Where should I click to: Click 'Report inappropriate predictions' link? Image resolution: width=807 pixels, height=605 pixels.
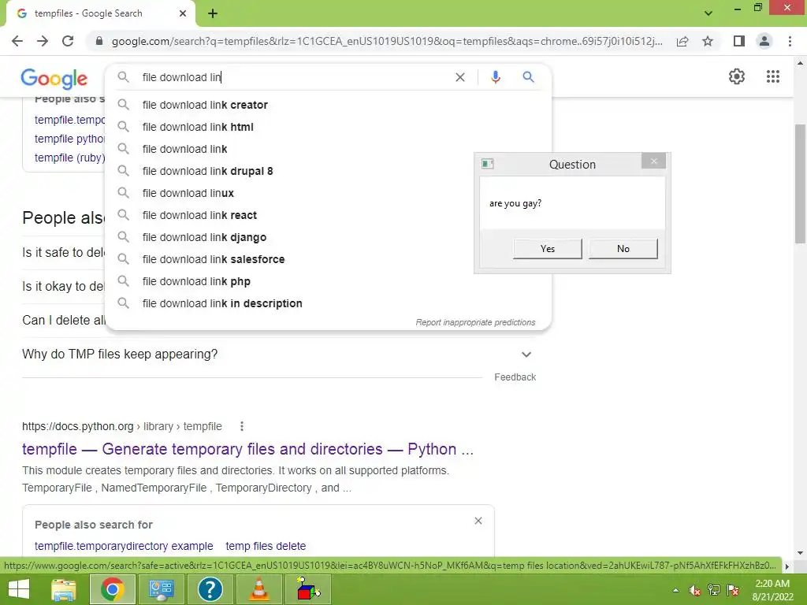pyautogui.click(x=475, y=322)
